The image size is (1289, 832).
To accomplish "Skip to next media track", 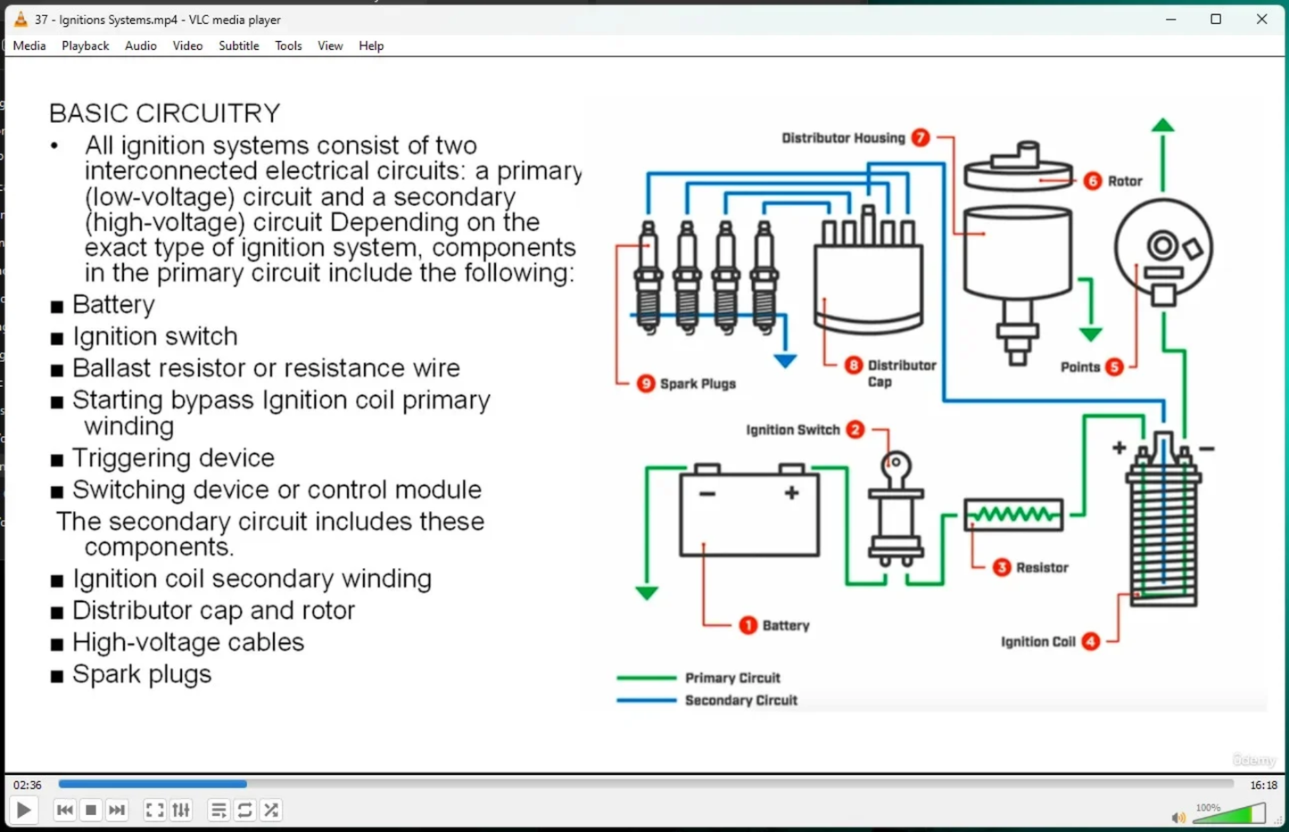I will (x=117, y=810).
